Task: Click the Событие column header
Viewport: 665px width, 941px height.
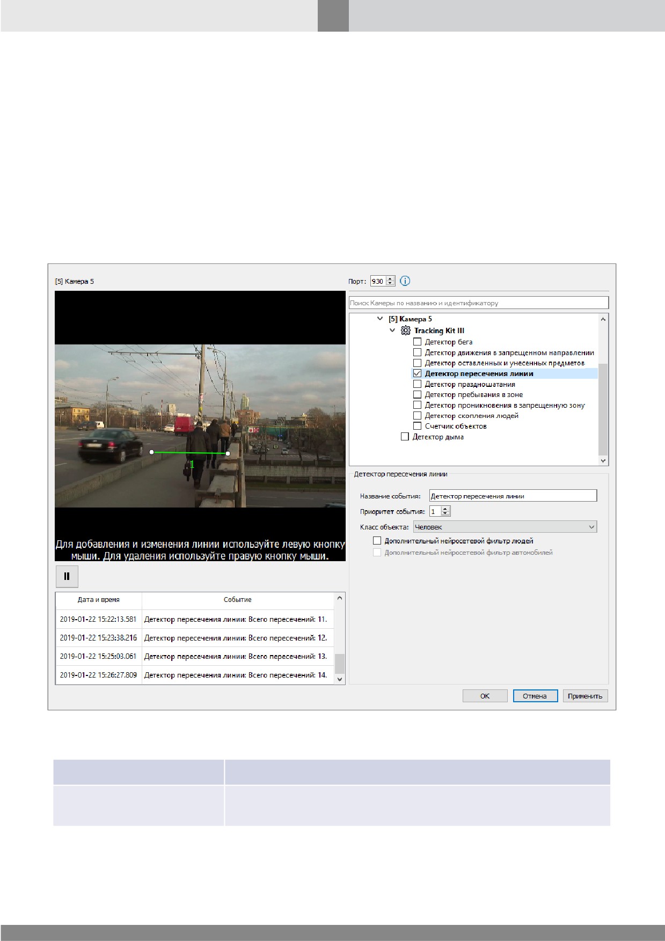Action: [x=238, y=600]
